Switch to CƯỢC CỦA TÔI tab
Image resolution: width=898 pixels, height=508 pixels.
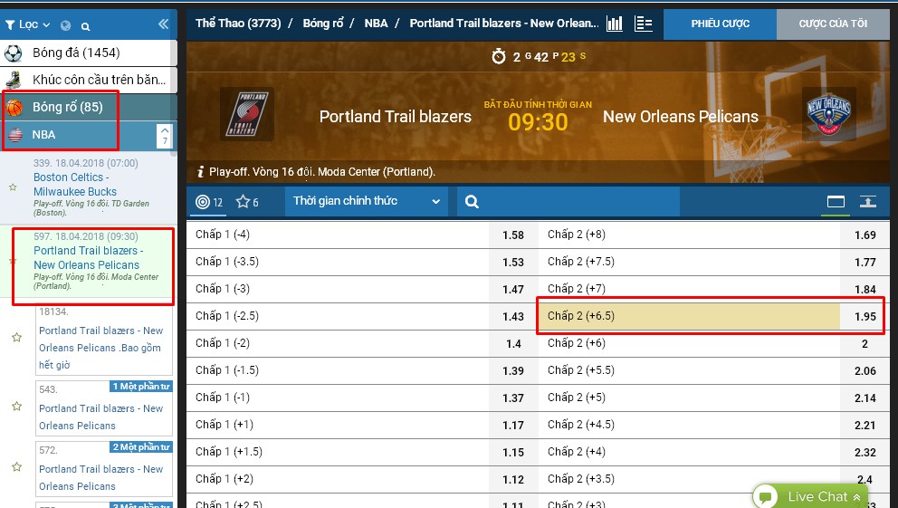(833, 24)
